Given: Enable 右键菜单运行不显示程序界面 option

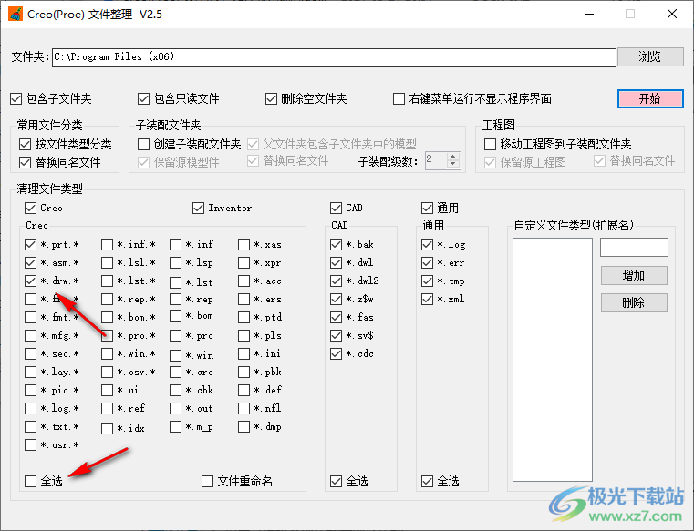Looking at the screenshot, I should coord(399,98).
